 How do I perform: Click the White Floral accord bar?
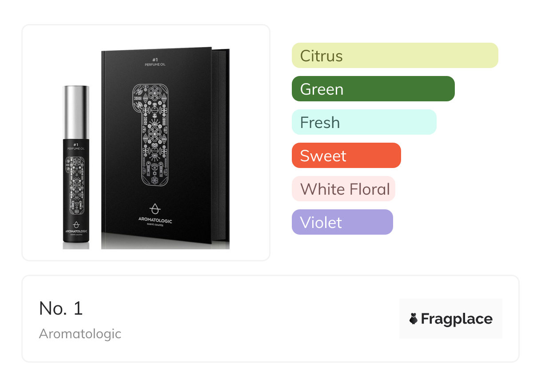click(x=343, y=189)
